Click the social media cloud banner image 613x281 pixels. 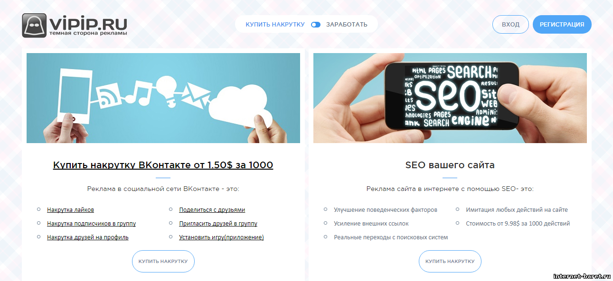(163, 98)
